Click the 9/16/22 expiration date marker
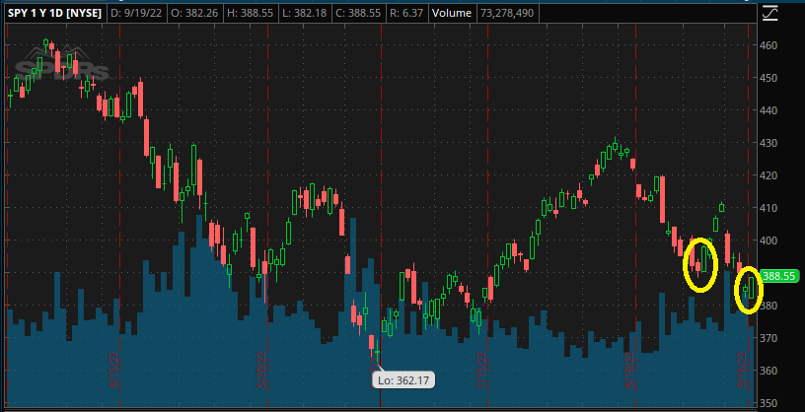The width and height of the screenshot is (805, 412). pos(742,370)
